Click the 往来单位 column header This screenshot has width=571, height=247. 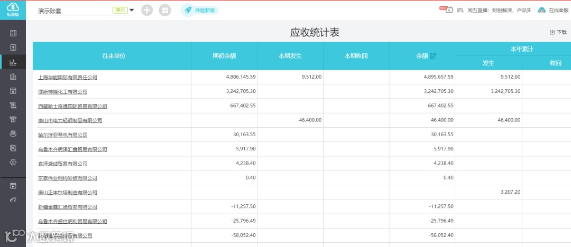point(114,56)
